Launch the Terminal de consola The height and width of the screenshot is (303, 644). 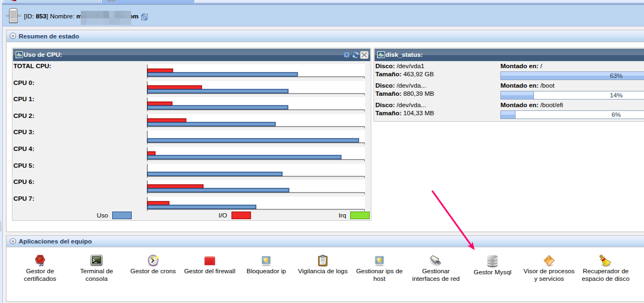[96, 261]
